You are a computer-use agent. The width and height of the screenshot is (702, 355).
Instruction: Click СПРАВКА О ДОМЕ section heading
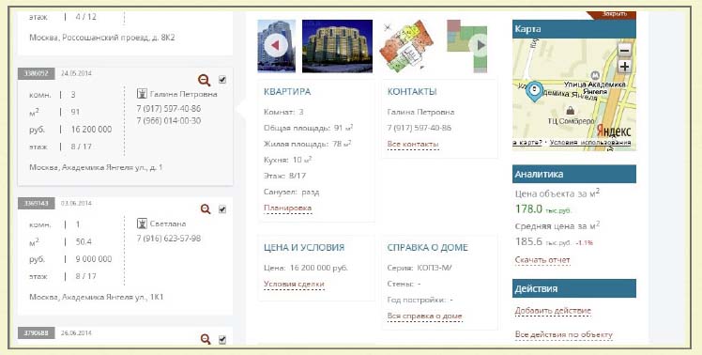428,247
